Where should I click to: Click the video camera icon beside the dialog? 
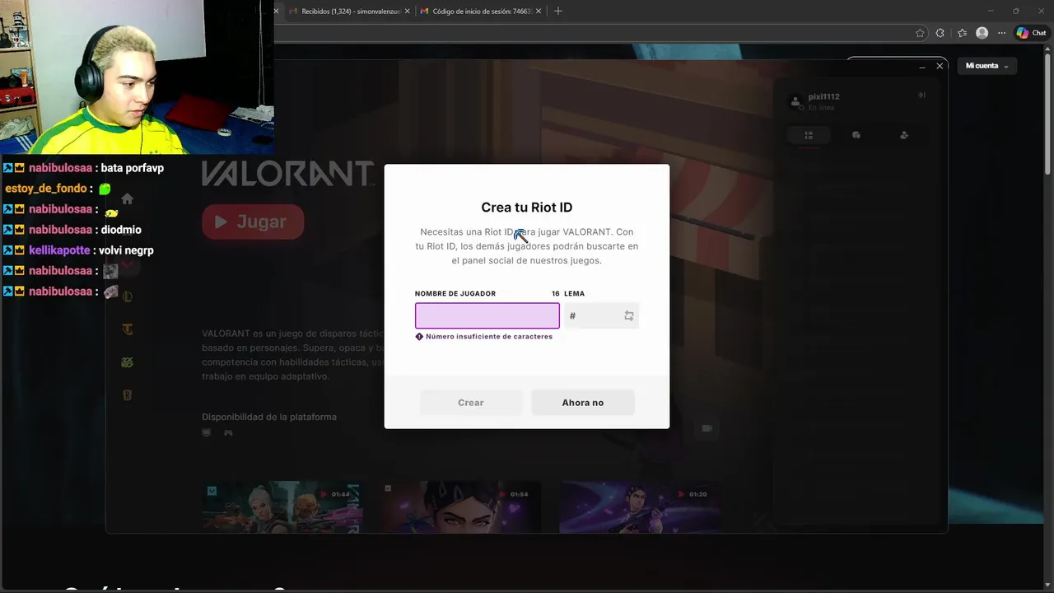[707, 428]
